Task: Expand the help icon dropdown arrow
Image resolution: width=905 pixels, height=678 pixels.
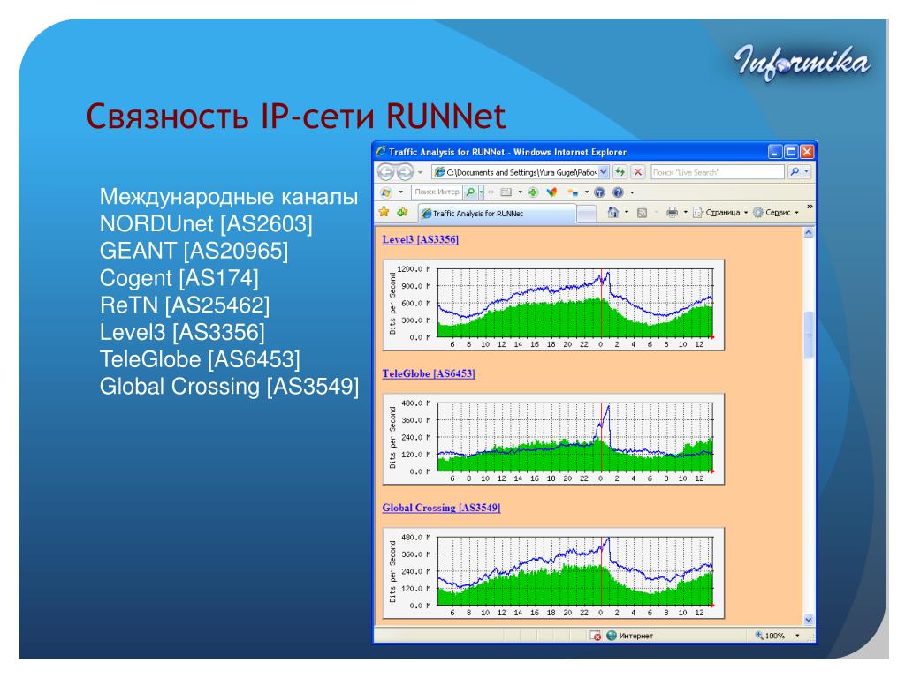Action: 632,193
